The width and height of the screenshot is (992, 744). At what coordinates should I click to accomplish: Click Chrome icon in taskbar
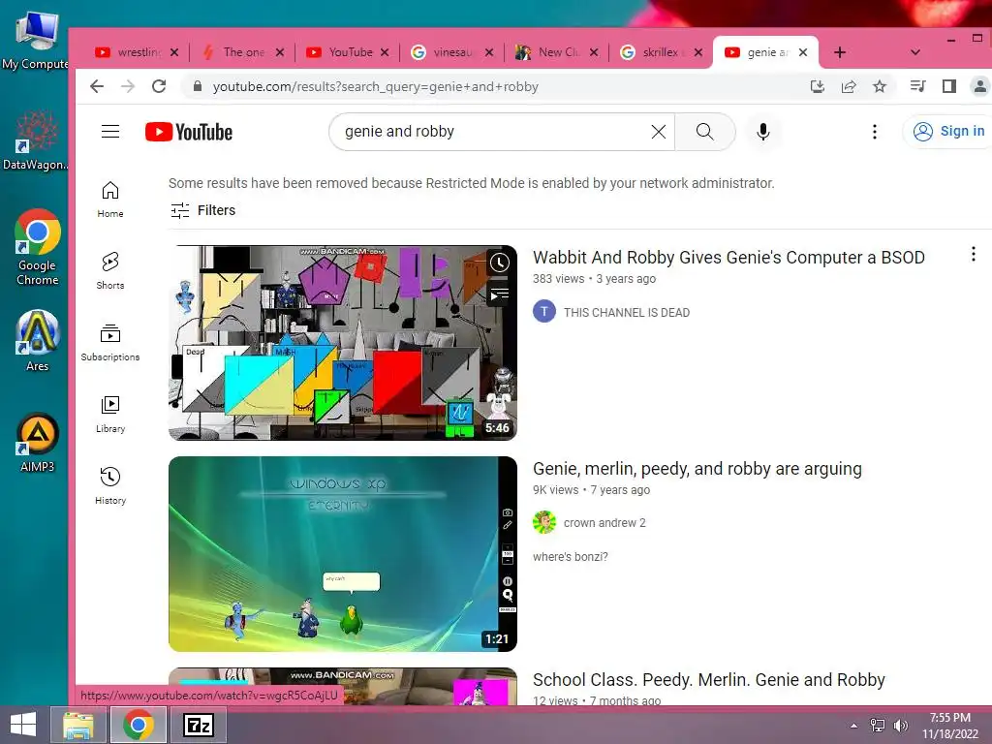[139, 725]
